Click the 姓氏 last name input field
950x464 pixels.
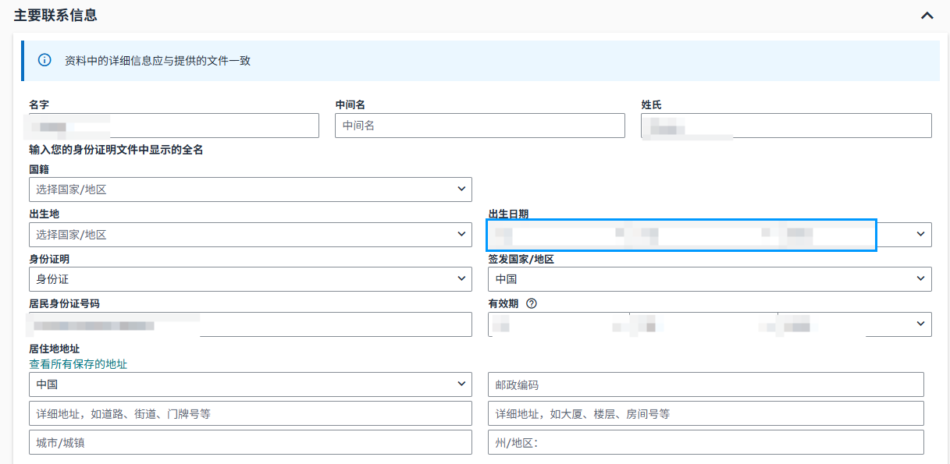point(786,126)
